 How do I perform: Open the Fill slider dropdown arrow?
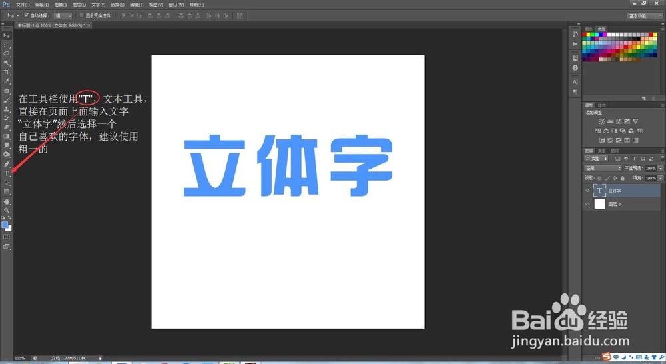click(661, 178)
